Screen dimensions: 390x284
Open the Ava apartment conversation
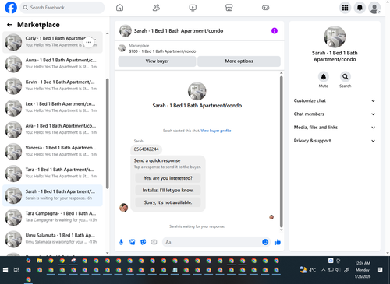click(52, 129)
